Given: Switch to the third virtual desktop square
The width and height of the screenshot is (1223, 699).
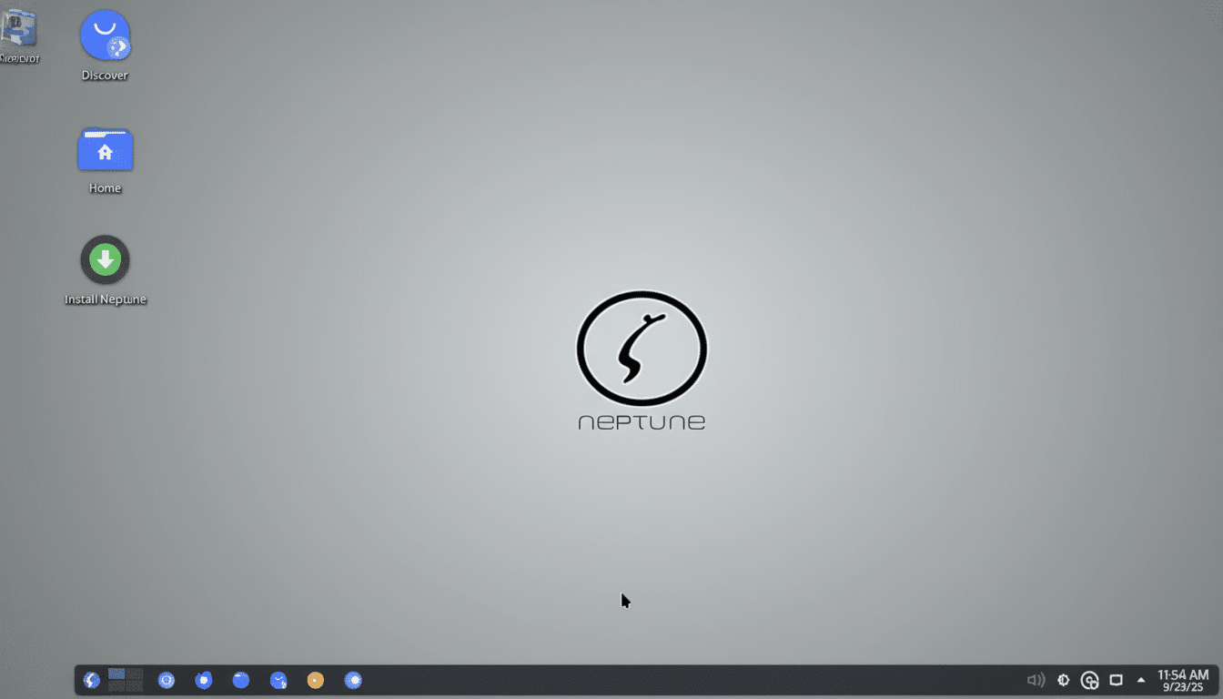Looking at the screenshot, I should click(x=116, y=685).
